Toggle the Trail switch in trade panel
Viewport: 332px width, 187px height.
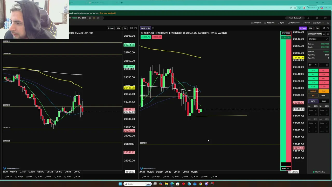[x=327, y=119]
